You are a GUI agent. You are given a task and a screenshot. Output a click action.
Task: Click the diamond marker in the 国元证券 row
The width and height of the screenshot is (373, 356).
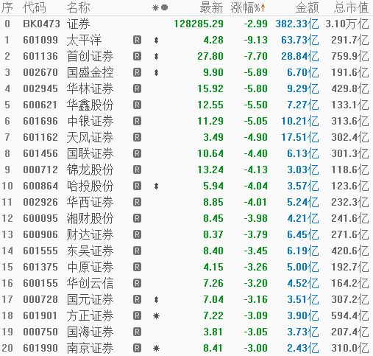[x=156, y=299]
